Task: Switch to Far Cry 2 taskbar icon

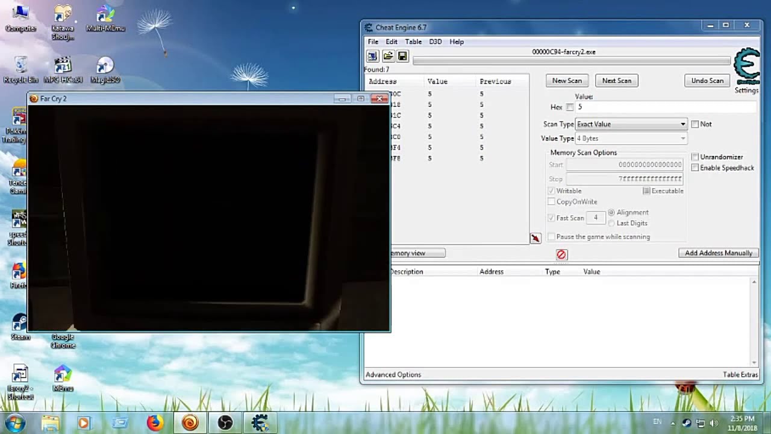Action: pos(190,423)
